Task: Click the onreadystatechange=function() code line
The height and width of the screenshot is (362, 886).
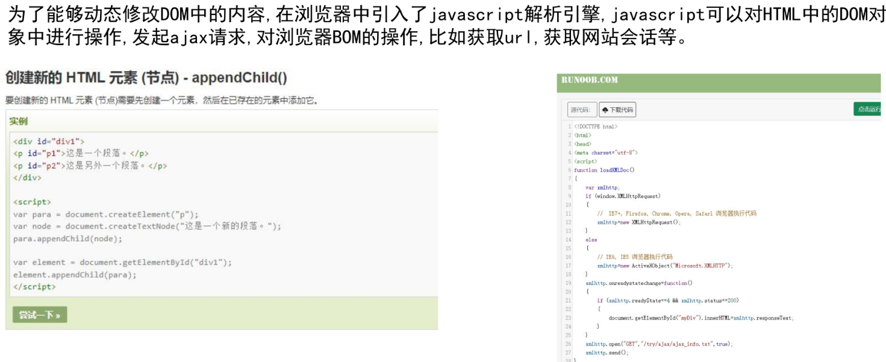Action: click(638, 283)
